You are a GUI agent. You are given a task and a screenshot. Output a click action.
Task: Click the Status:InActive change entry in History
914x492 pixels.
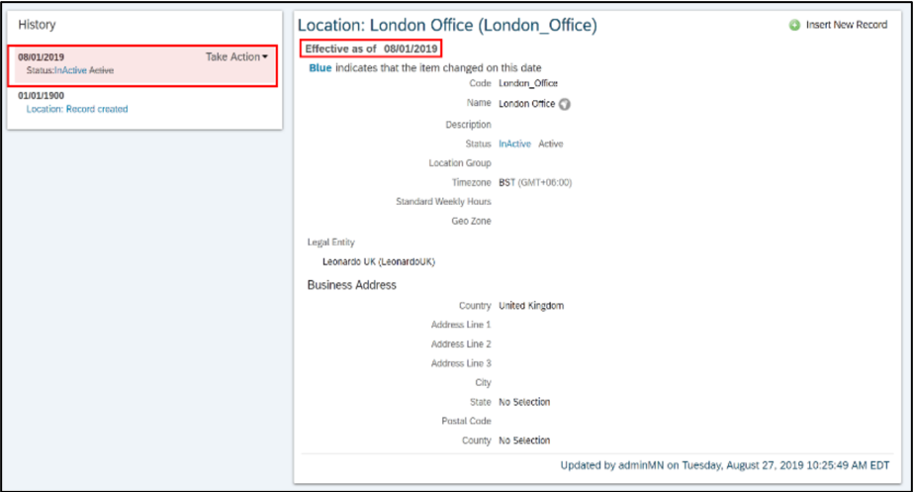pyautogui.click(x=70, y=70)
